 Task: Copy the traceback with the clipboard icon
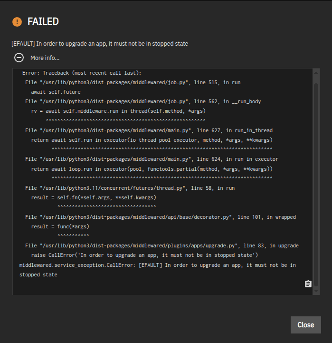point(308,284)
